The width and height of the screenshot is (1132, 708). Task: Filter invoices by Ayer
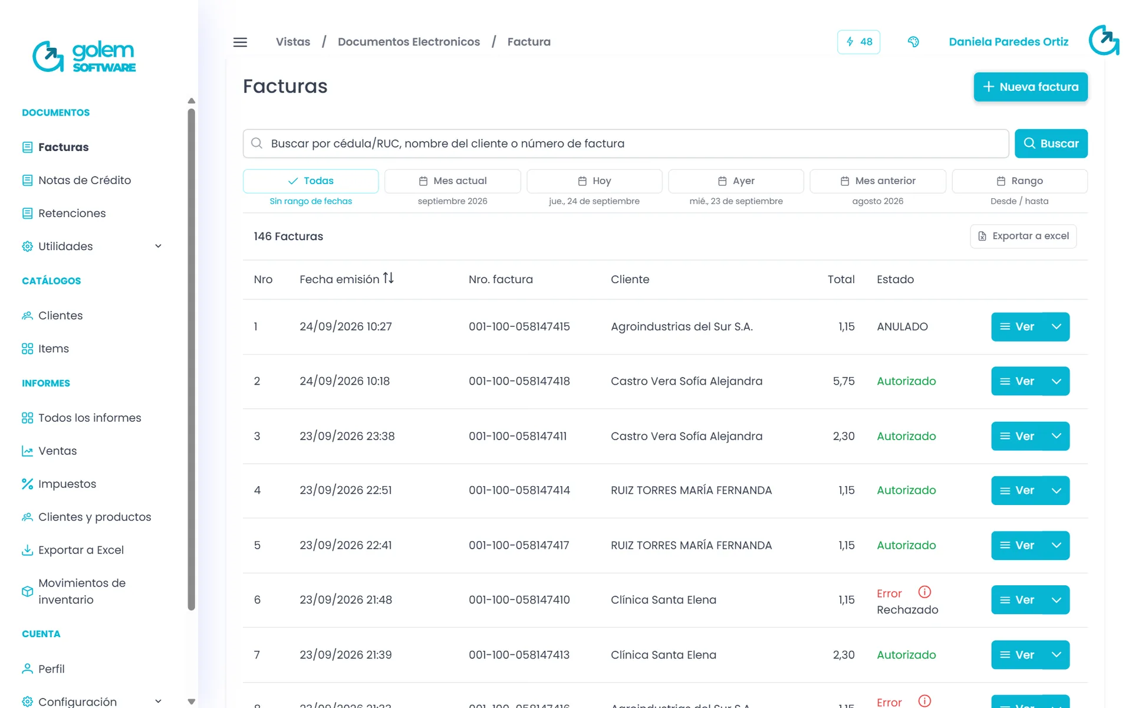(x=736, y=181)
